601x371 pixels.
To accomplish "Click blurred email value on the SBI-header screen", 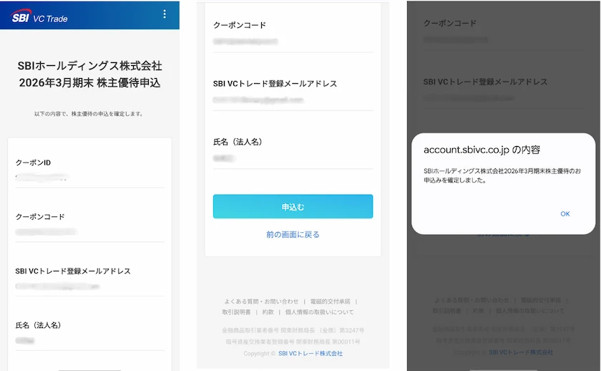I will 57,286.
